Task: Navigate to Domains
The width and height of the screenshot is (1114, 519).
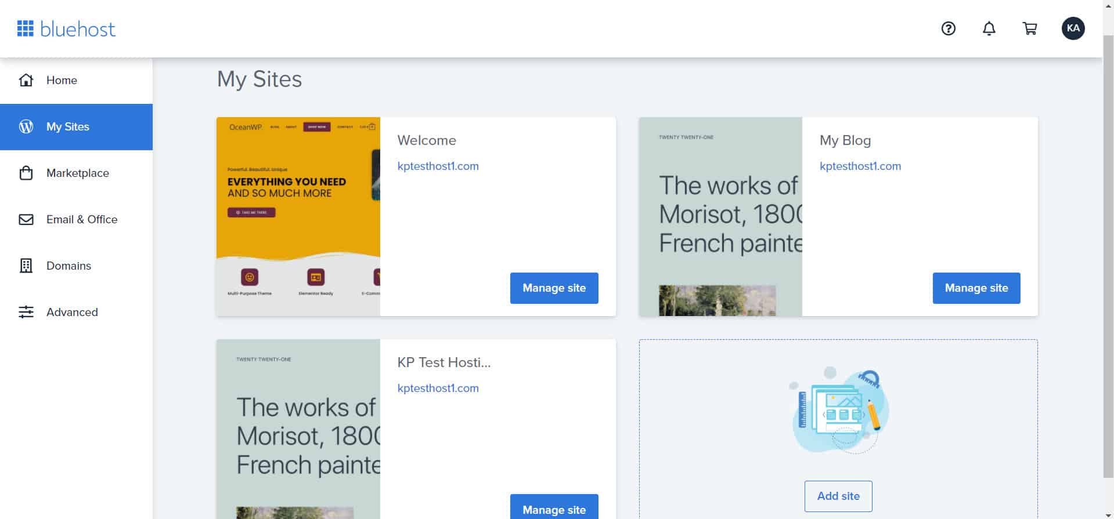Action: 76,266
